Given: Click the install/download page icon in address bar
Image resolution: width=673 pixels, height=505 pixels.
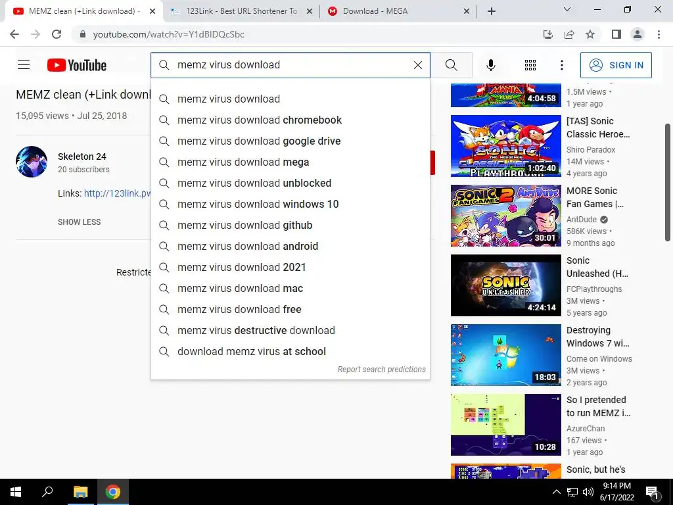Looking at the screenshot, I should pos(547,34).
